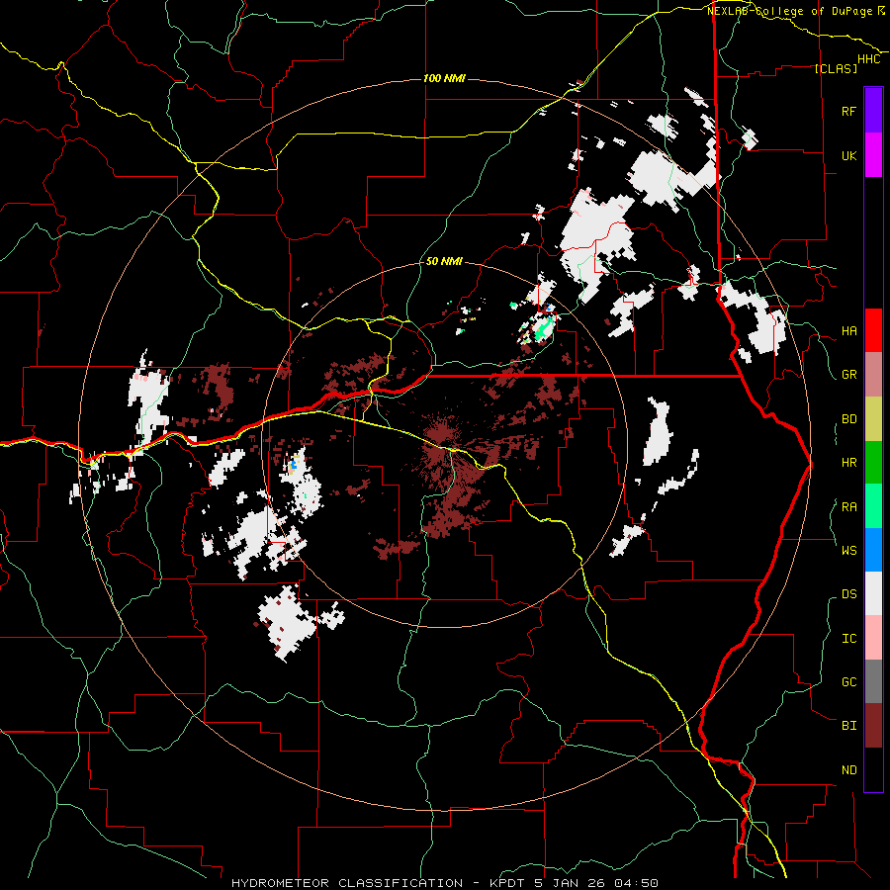Click the 100 NMI range ring label
This screenshot has width=890, height=890.
pos(444,78)
